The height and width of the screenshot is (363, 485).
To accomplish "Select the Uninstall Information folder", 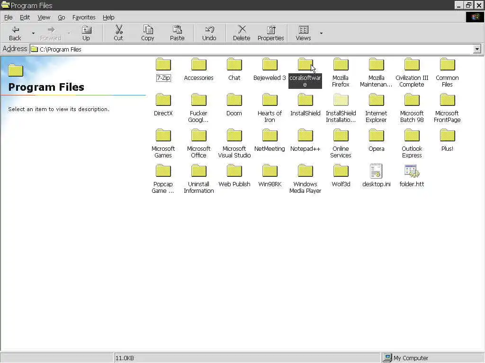I will pos(198,179).
